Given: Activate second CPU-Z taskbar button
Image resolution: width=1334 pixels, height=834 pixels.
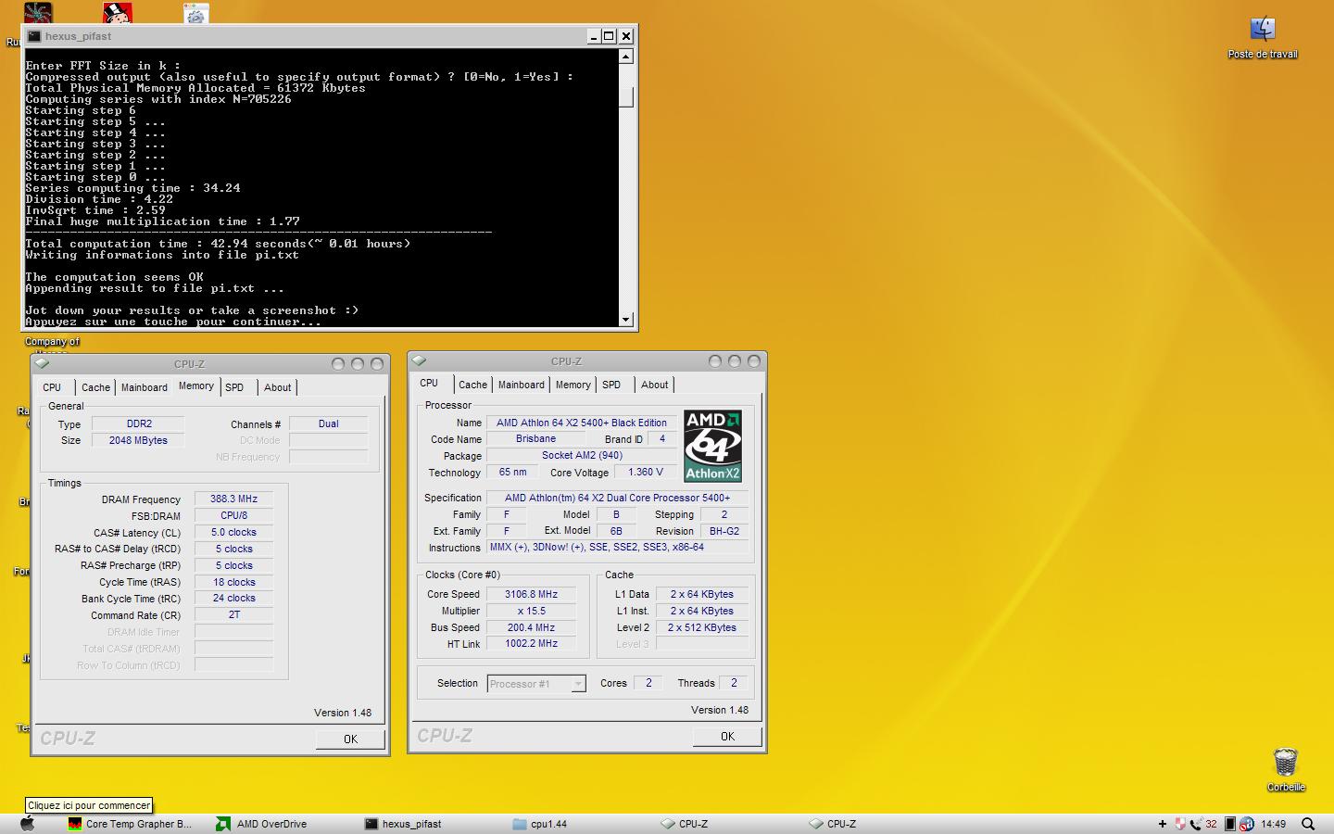Looking at the screenshot, I should tap(833, 824).
